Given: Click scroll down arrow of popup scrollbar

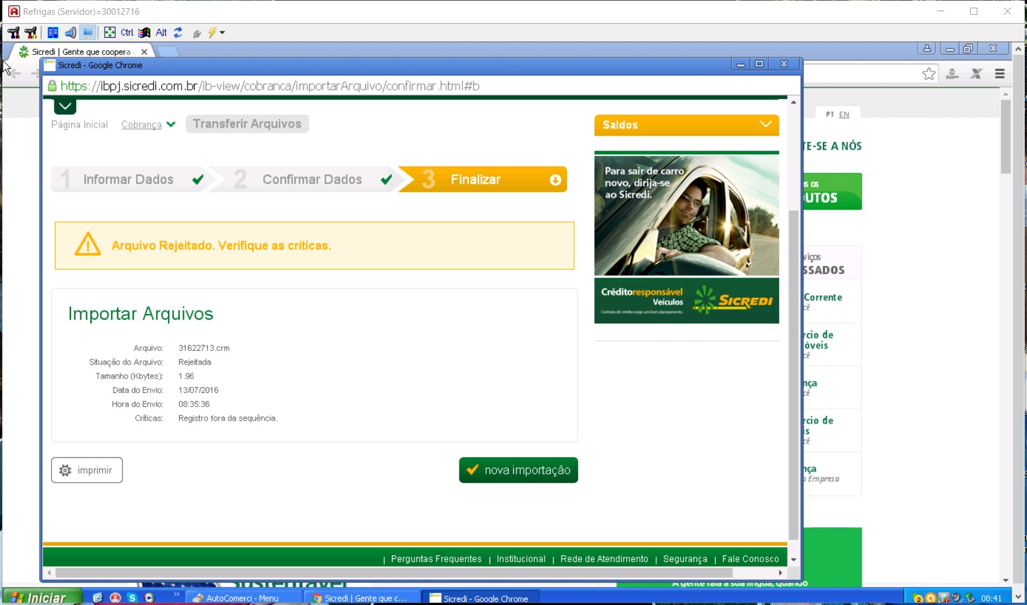Looking at the screenshot, I should pyautogui.click(x=793, y=560).
